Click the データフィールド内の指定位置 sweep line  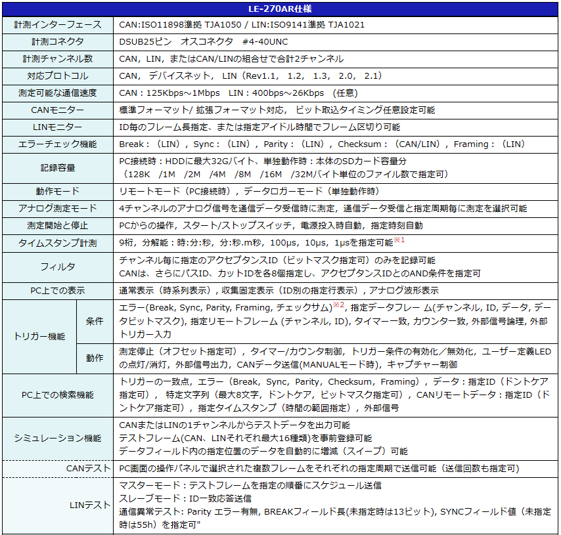[263, 452]
